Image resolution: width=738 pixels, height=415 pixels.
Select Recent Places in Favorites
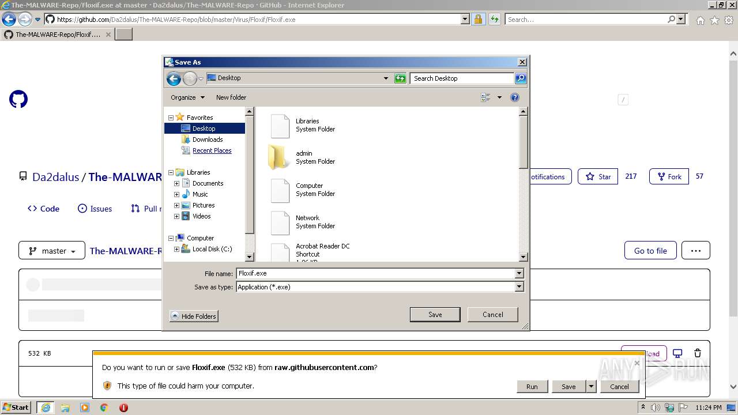coord(212,150)
